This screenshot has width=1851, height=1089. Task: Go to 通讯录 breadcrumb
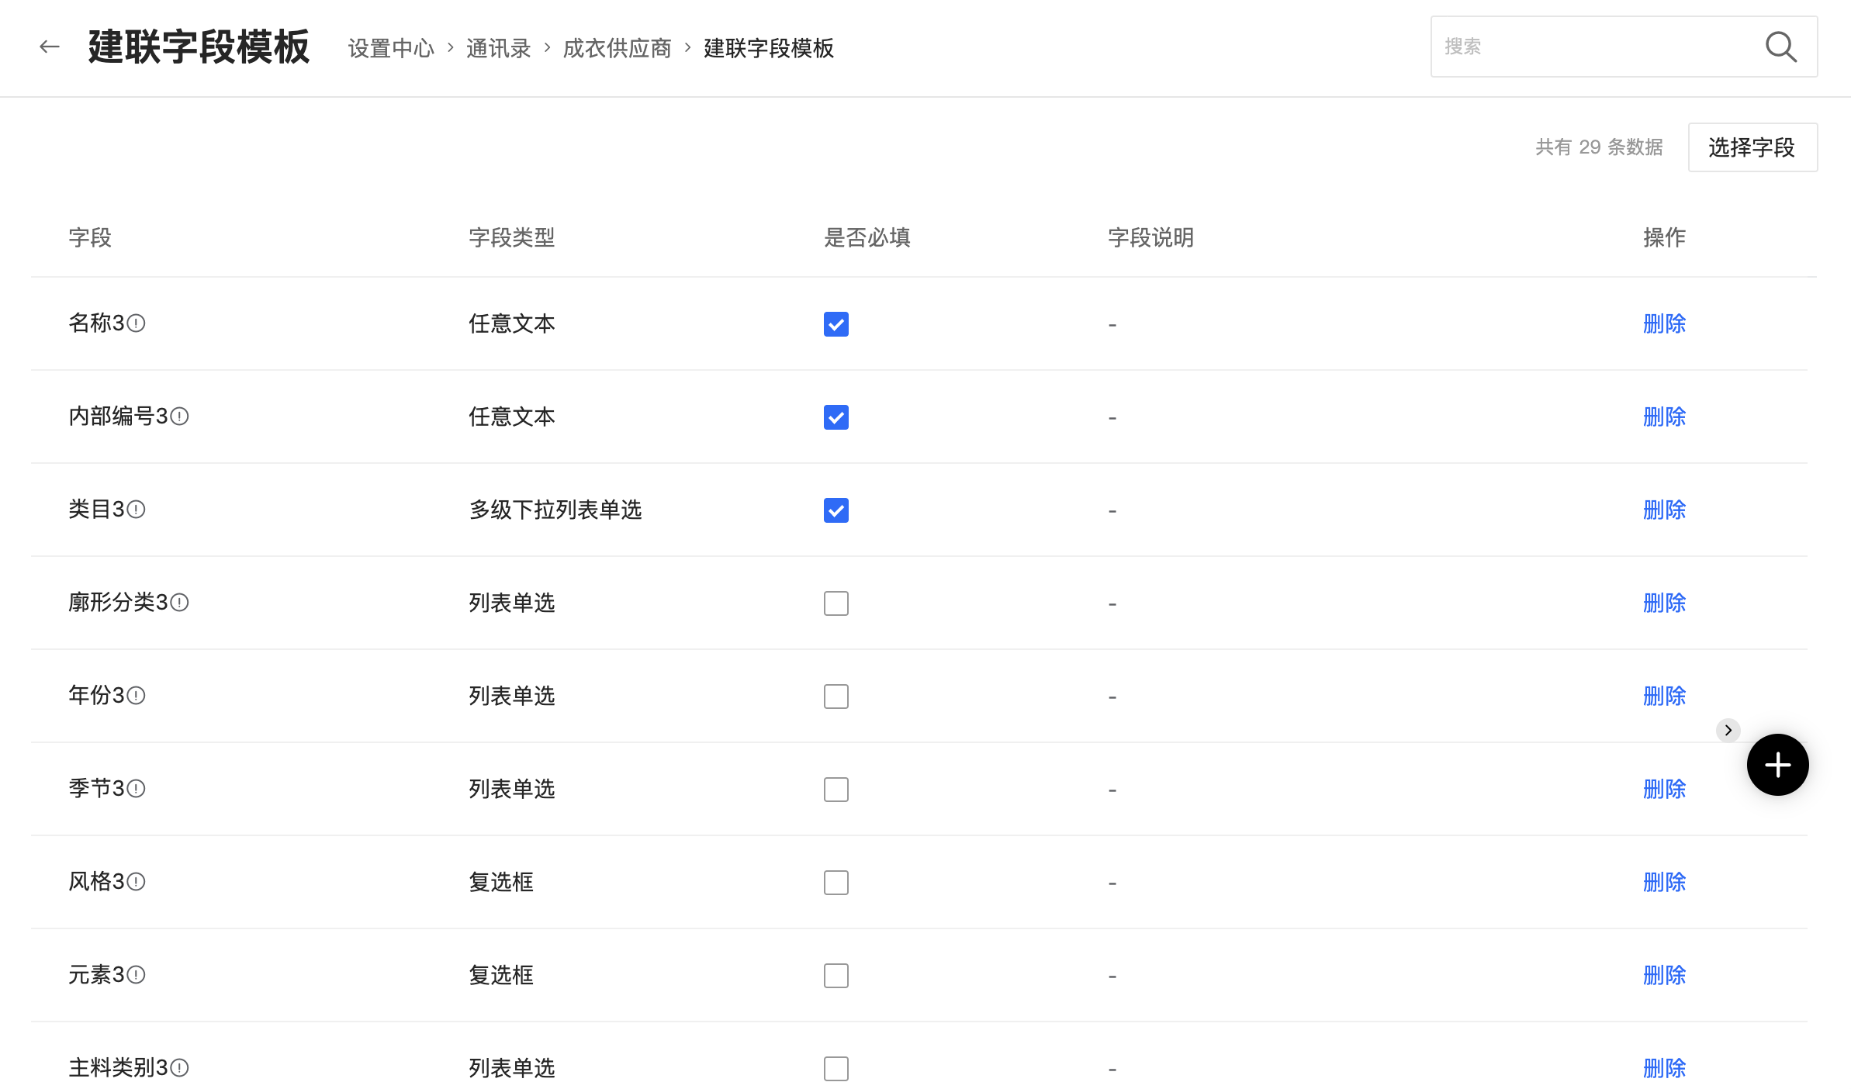[x=498, y=48]
